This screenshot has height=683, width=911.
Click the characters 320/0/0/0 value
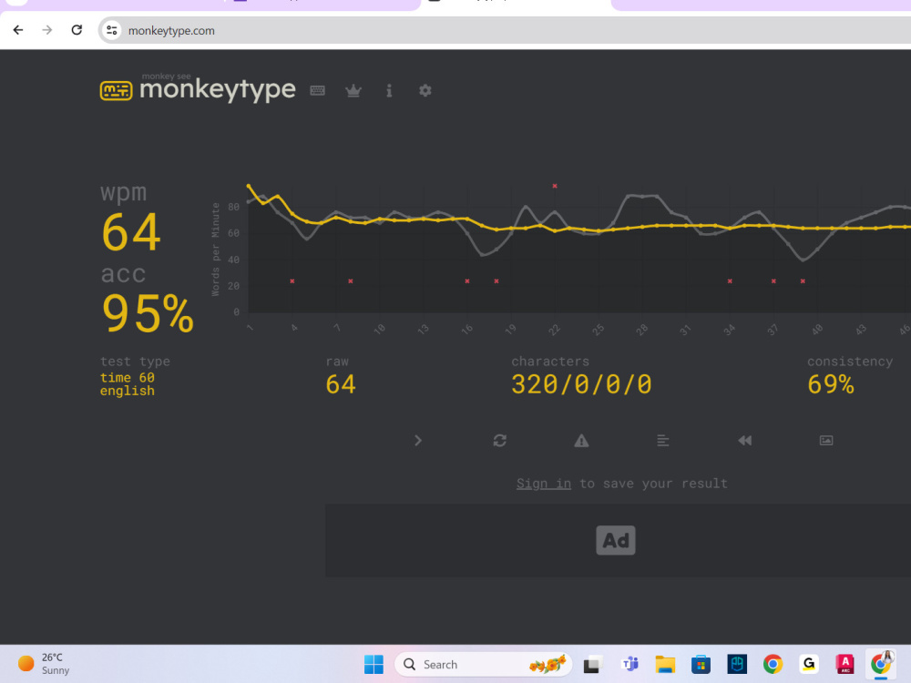pos(581,384)
